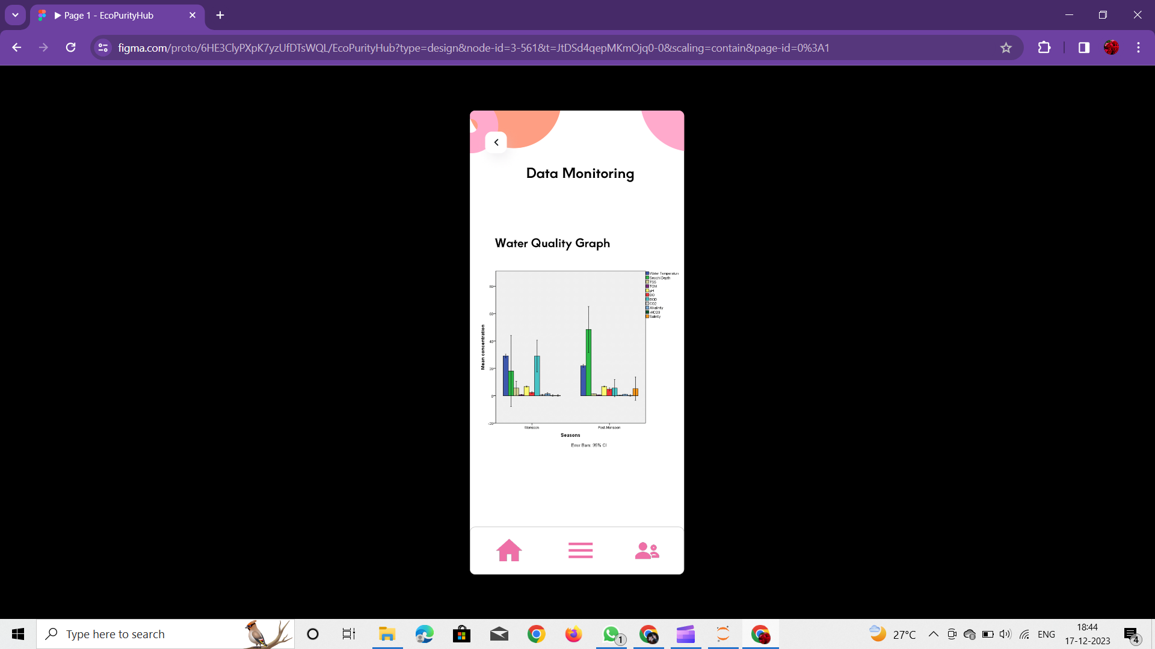Show hidden system tray icons chevron
Screen dimensions: 1155x649
click(933, 634)
